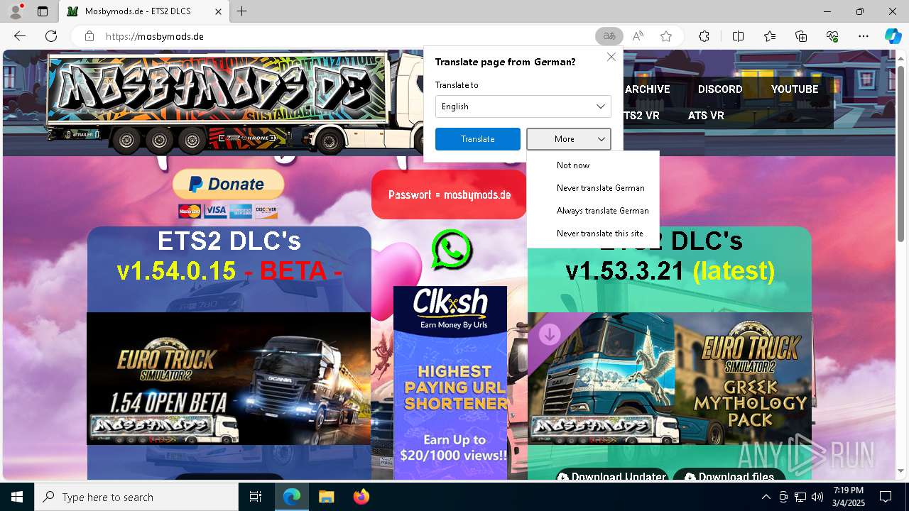Open the volume control tray icon
909x511 pixels.
[817, 497]
